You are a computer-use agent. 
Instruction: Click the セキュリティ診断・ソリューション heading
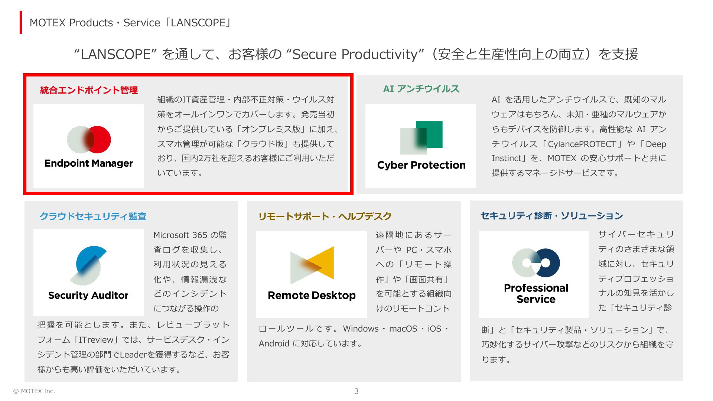552,216
